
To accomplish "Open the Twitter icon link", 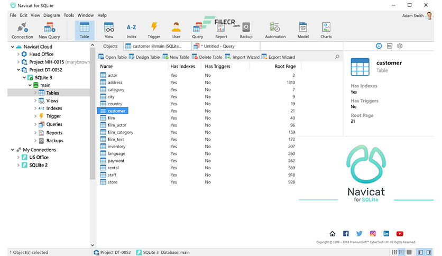I will pyautogui.click(x=359, y=233).
